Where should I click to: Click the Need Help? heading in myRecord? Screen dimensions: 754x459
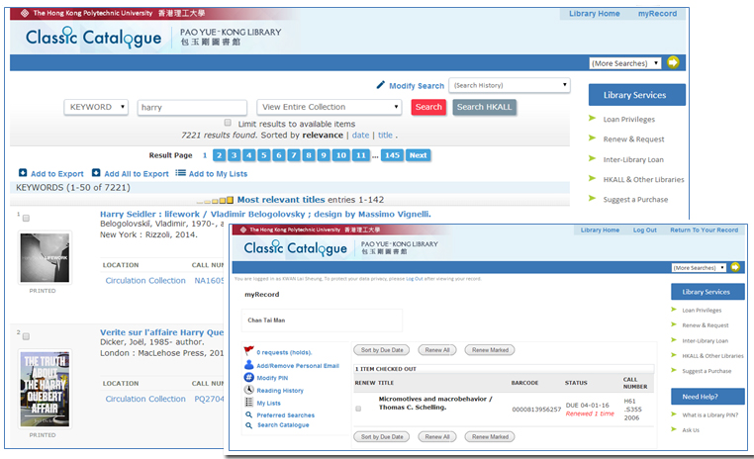(707, 397)
